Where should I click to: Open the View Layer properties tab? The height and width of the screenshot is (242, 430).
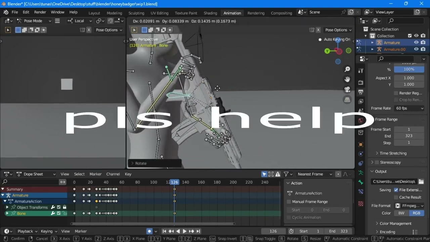pyautogui.click(x=361, y=101)
